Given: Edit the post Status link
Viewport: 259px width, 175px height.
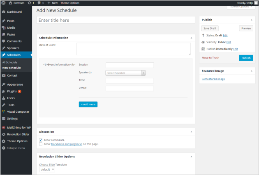Looking at the screenshot, I should [225, 35].
